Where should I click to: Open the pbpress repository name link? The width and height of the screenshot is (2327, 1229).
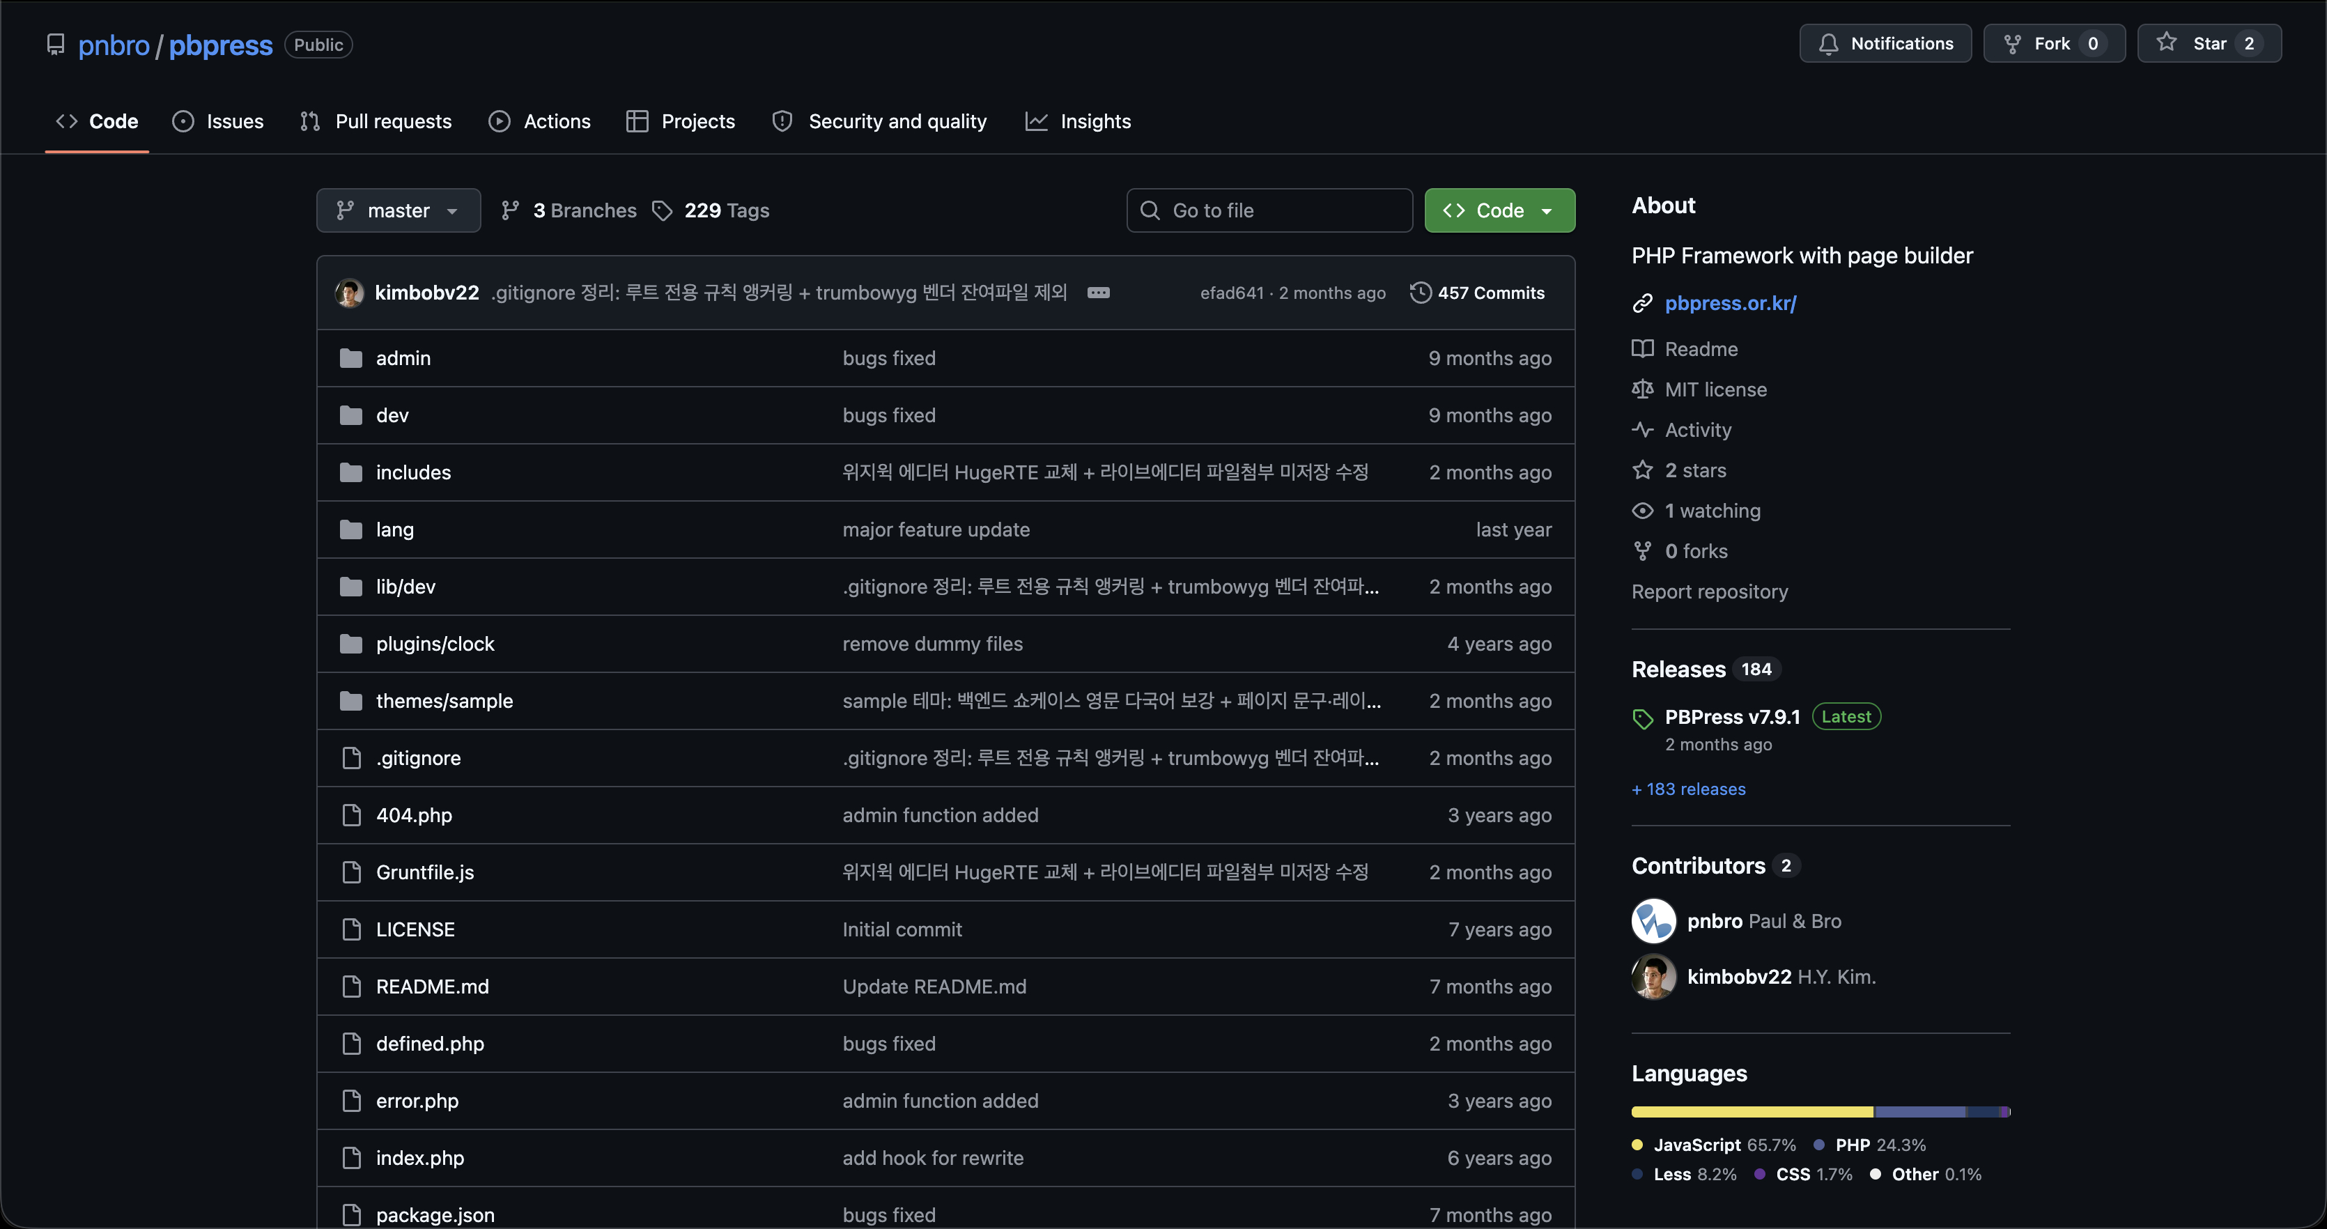[220, 45]
